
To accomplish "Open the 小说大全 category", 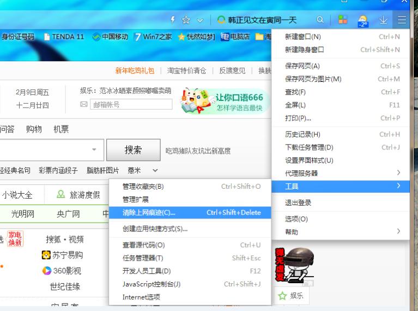I will (17, 195).
